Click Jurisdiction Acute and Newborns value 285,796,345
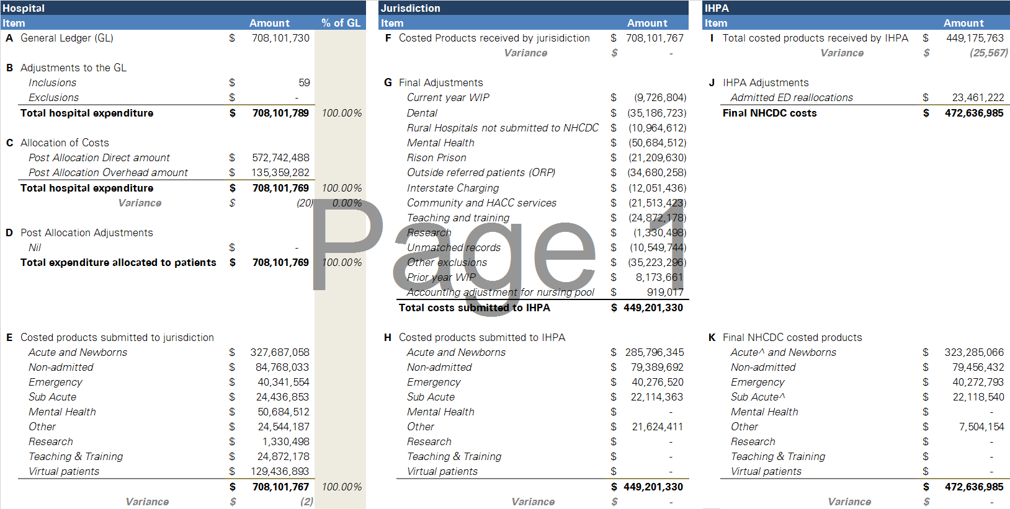This screenshot has height=509, width=1010. [x=655, y=352]
